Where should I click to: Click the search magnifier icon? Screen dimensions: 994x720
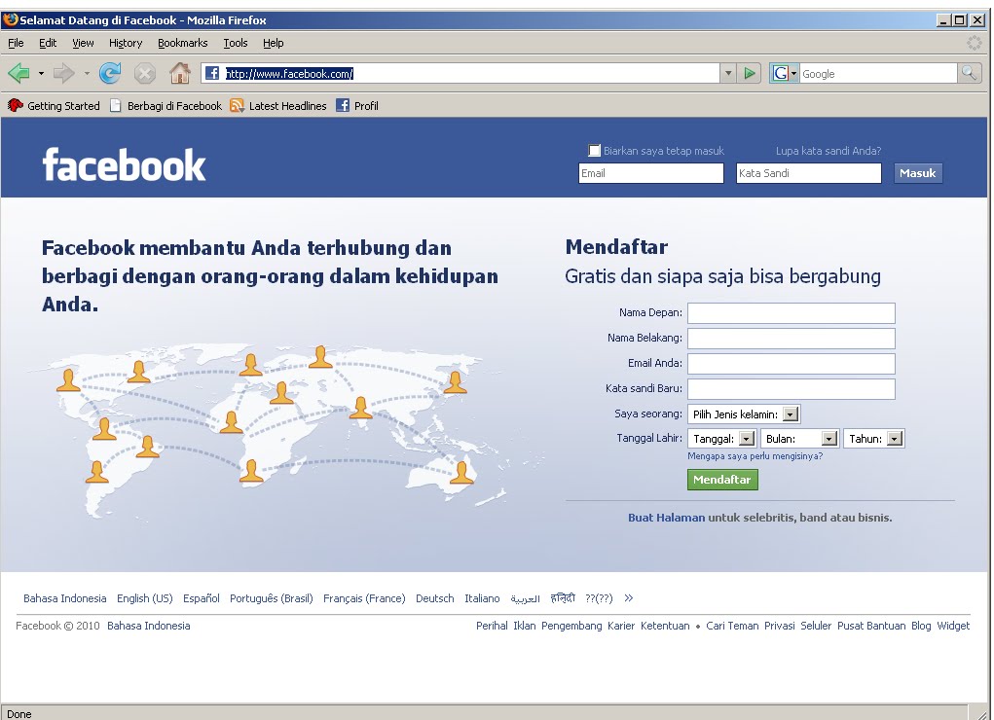(x=971, y=72)
